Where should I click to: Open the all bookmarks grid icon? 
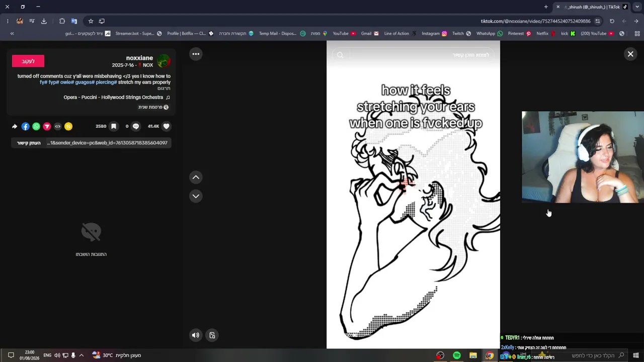[636, 34]
